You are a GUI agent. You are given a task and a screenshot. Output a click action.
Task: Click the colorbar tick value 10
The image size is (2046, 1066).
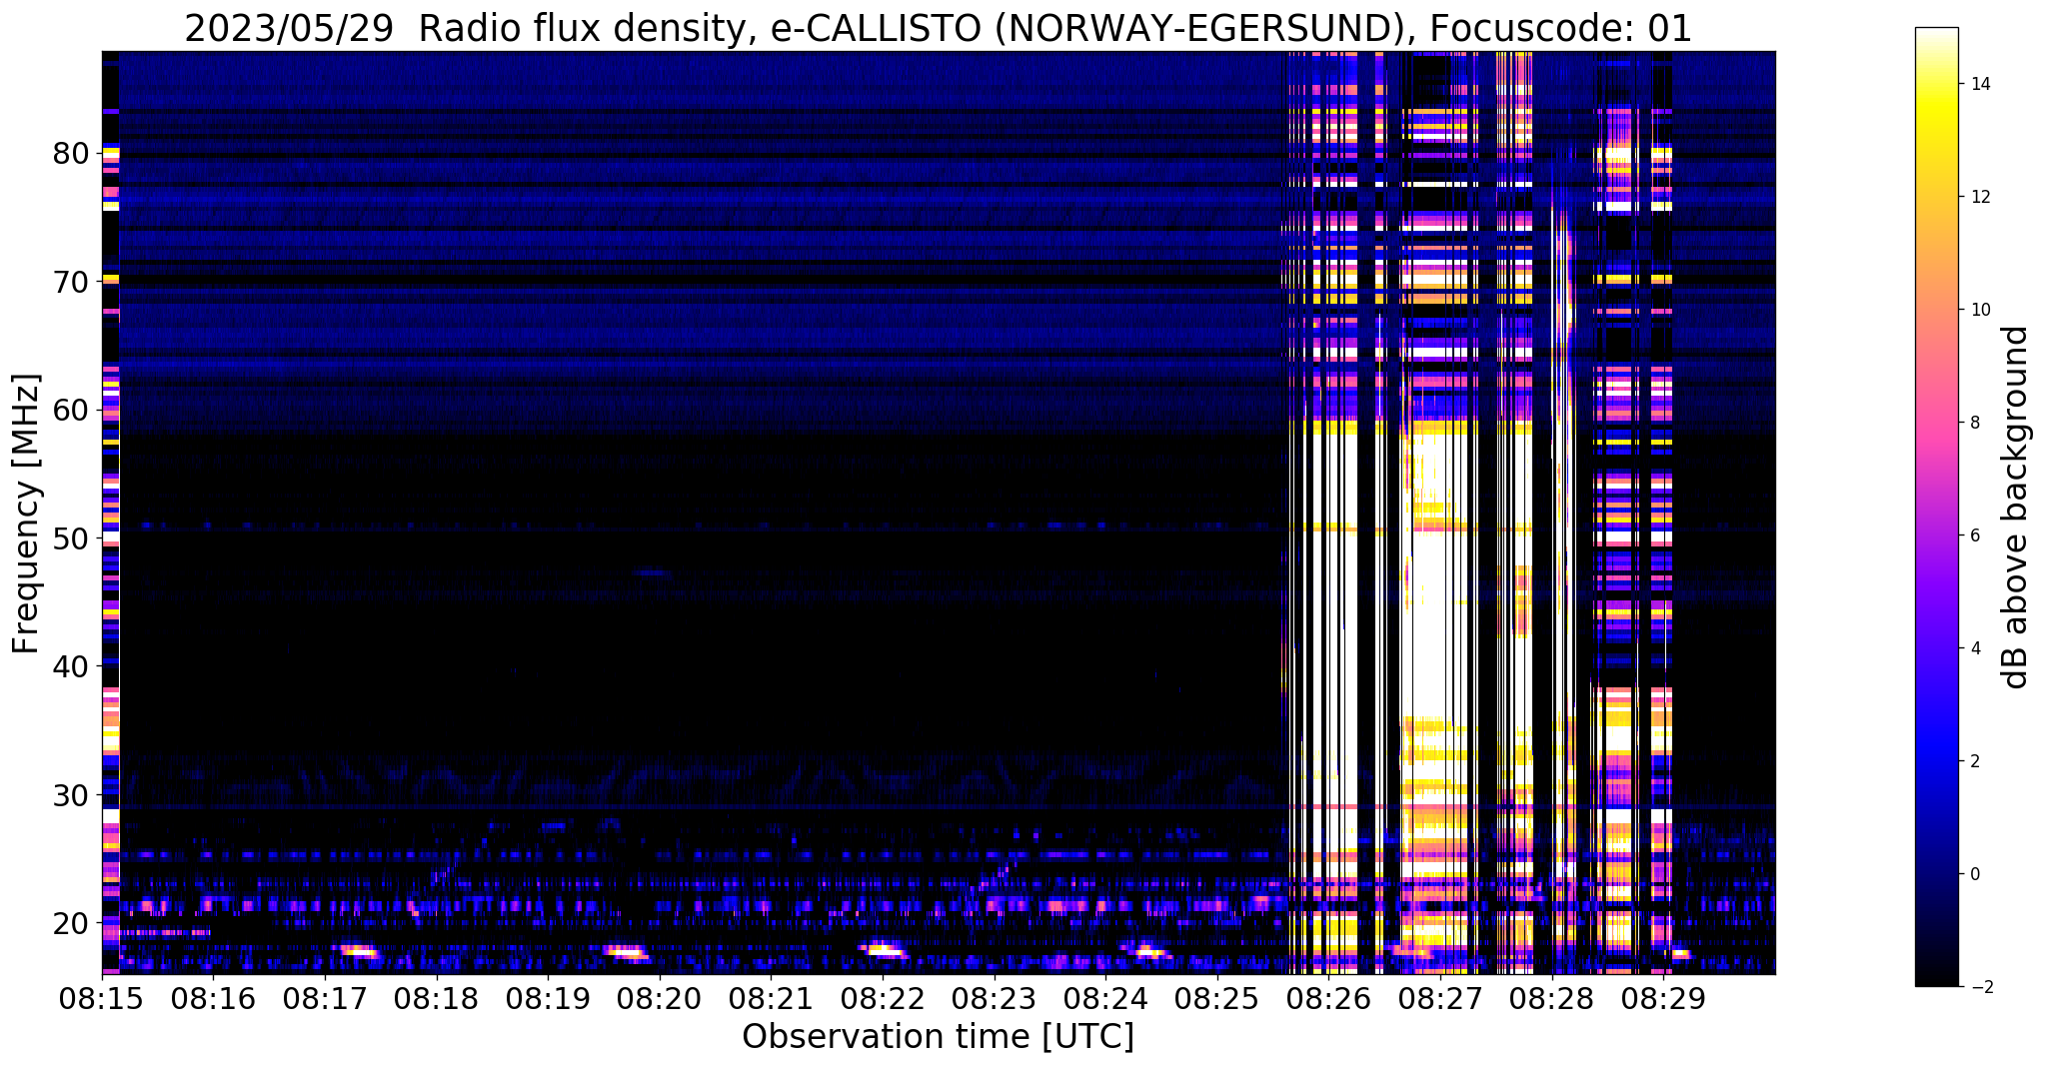(x=1980, y=310)
